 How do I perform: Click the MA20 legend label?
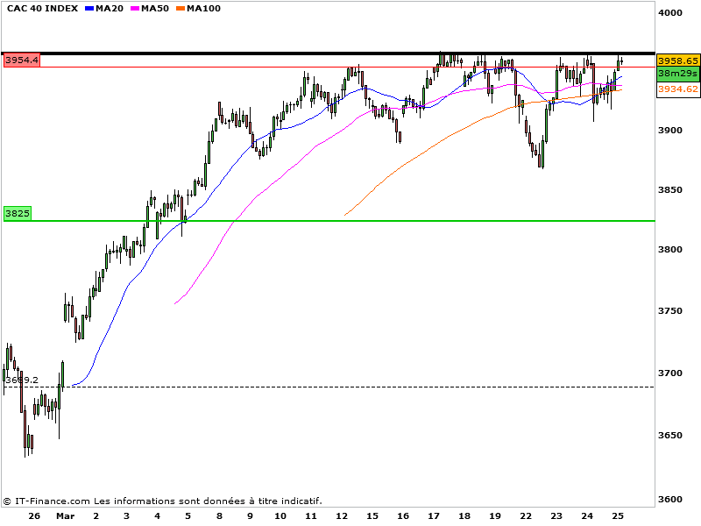tap(110, 9)
